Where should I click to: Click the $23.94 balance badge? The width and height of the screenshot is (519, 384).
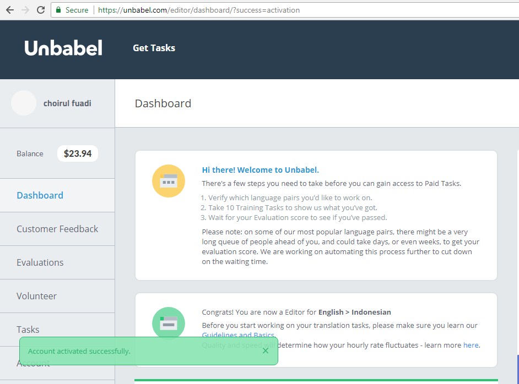78,153
